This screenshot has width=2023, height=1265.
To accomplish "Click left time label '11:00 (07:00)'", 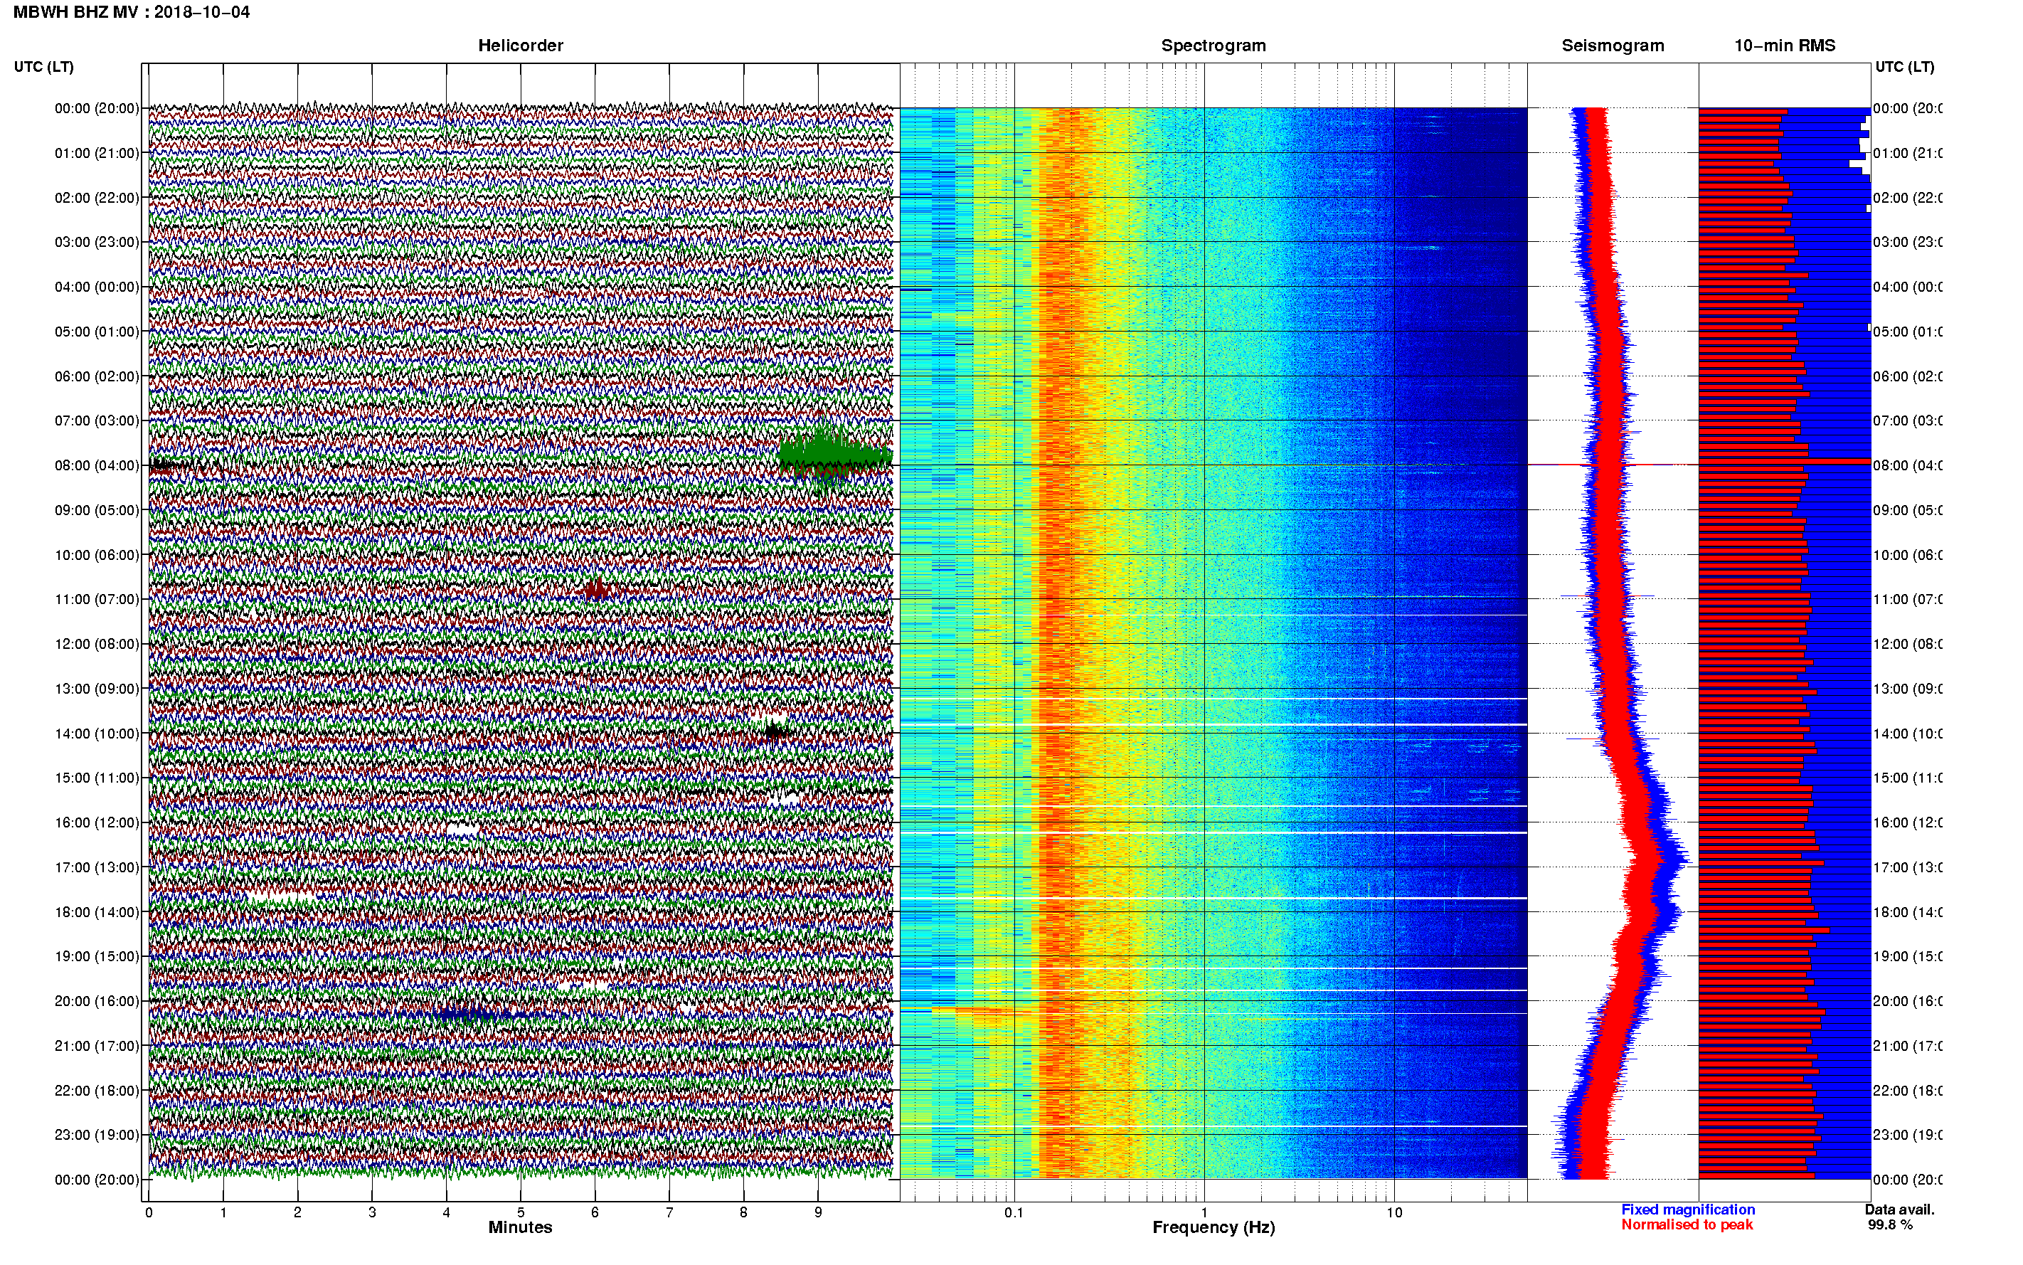I will pos(97,599).
